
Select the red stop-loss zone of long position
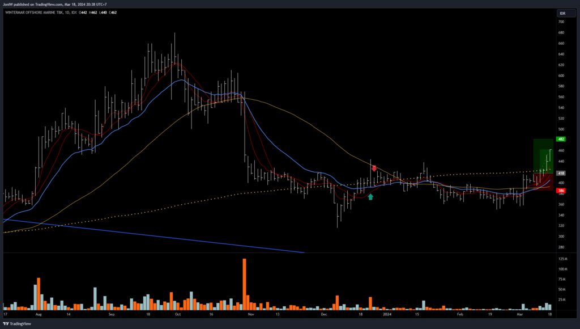click(x=542, y=182)
